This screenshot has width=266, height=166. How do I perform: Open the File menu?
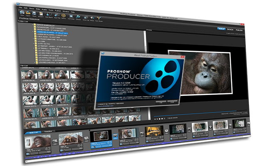[x=20, y=7]
